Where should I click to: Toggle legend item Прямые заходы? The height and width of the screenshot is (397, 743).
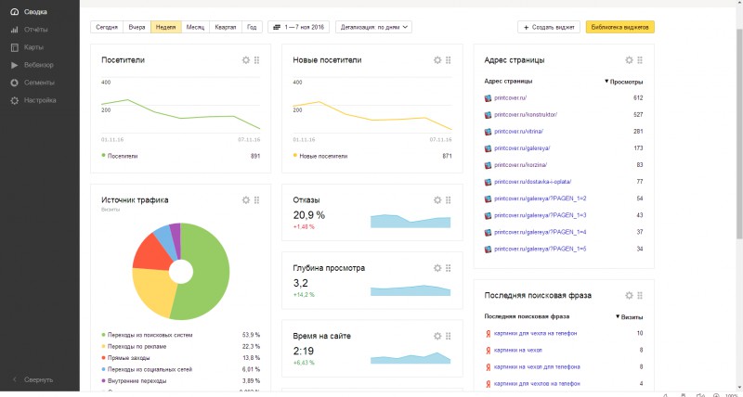125,358
